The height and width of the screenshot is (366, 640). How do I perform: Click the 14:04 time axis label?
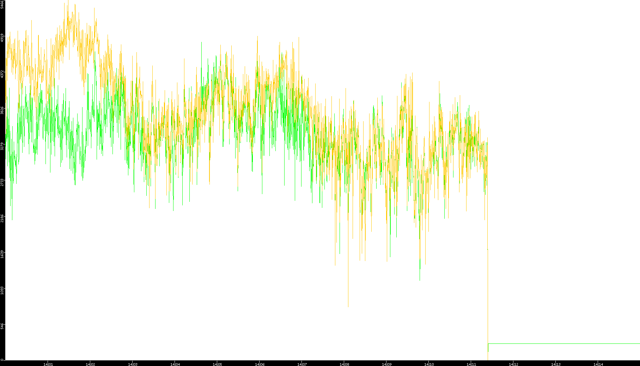[x=175, y=364]
